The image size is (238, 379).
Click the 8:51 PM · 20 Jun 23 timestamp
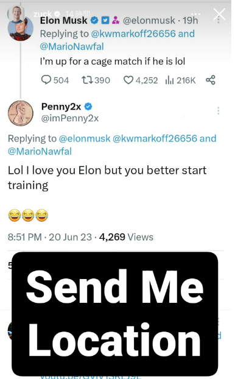point(50,237)
